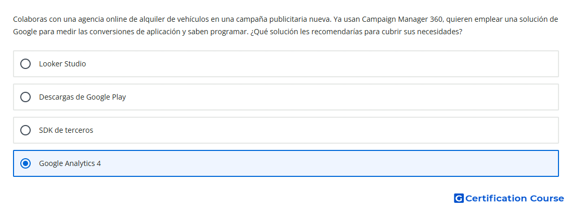Click the SDK de terceros label text
This screenshot has width=572, height=208.
tap(66, 130)
